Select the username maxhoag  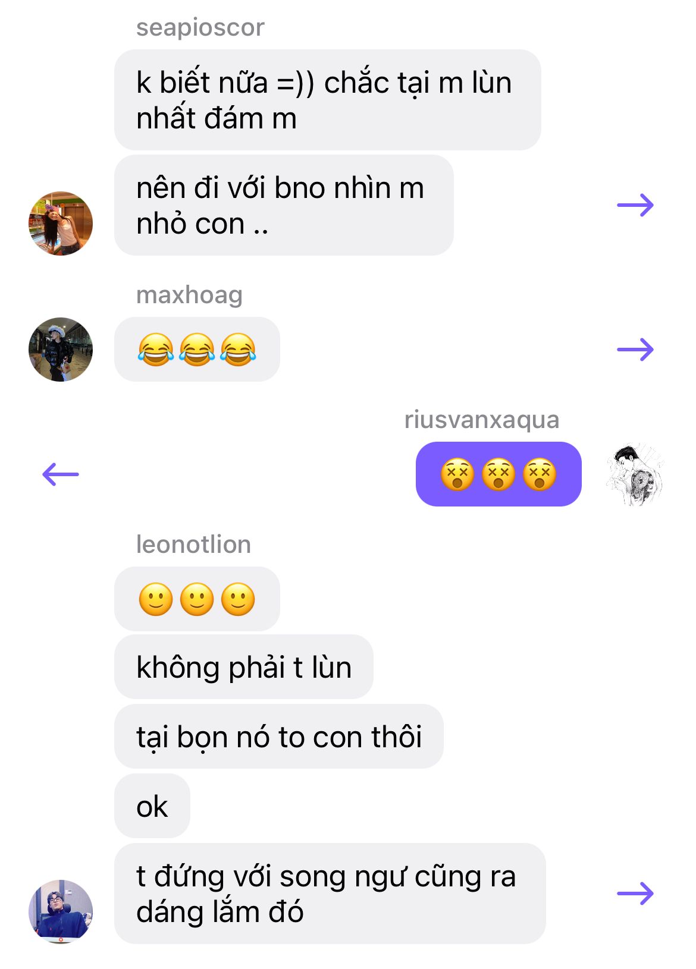[x=189, y=295]
